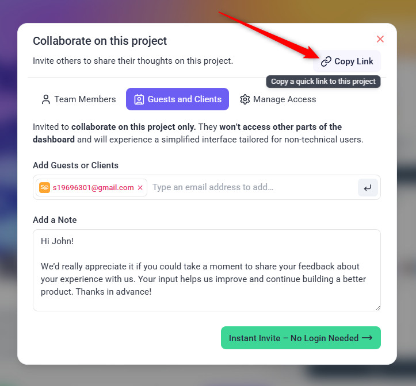Open the Manage Access tab label
416x386 pixels.
[285, 99]
